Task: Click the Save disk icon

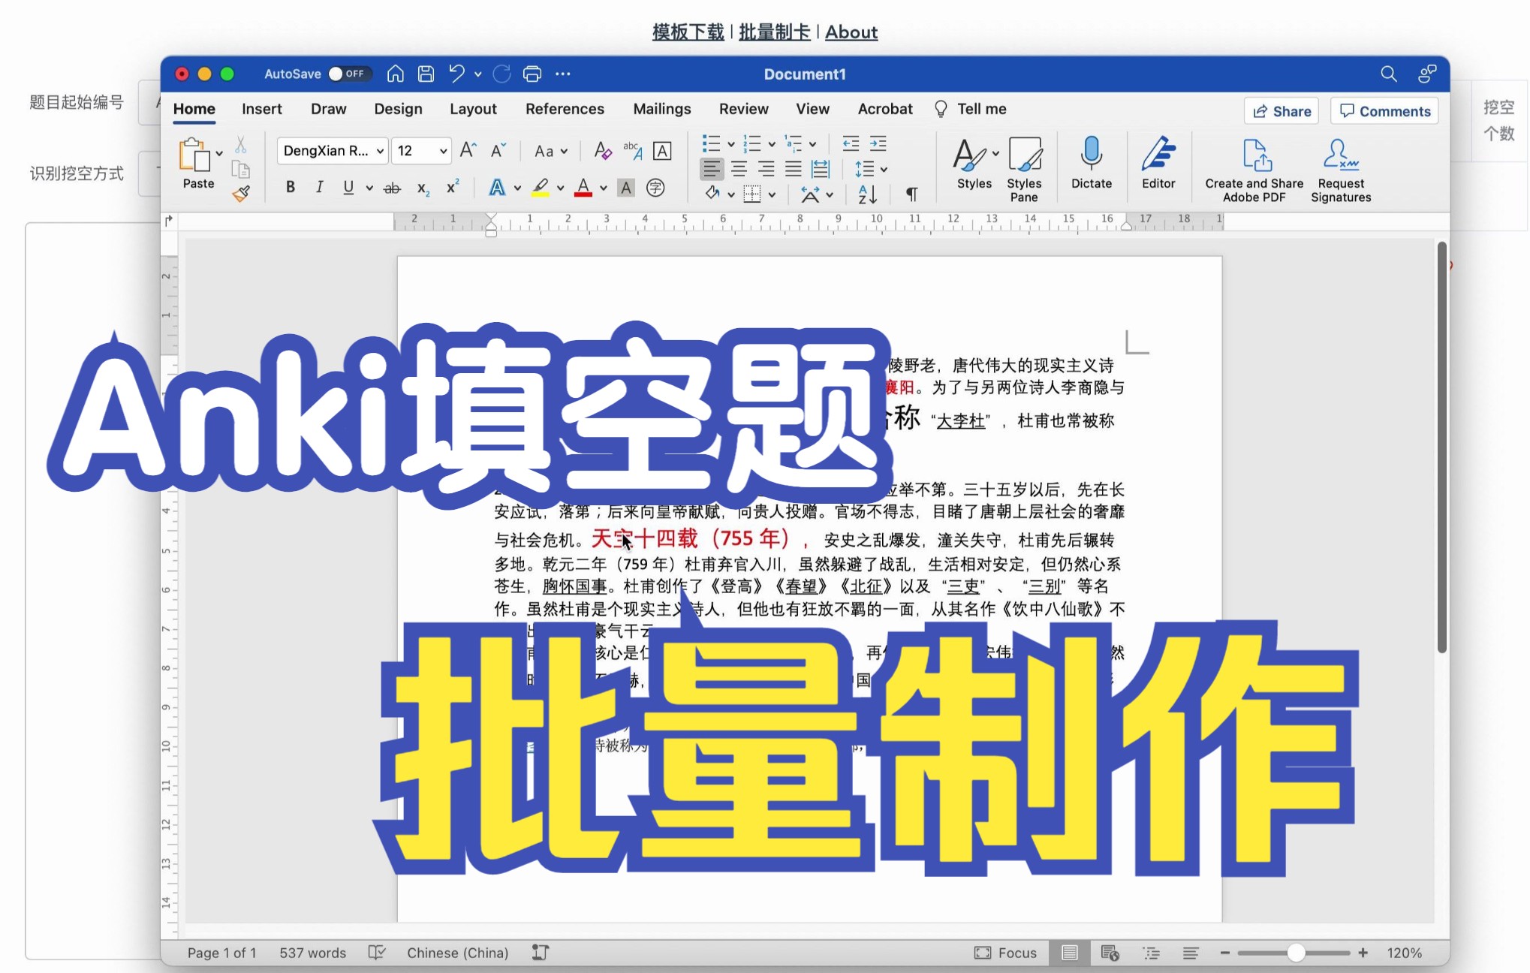Action: (426, 74)
